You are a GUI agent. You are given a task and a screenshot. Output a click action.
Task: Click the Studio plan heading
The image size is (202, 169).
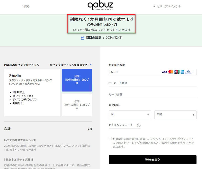click(x=15, y=76)
